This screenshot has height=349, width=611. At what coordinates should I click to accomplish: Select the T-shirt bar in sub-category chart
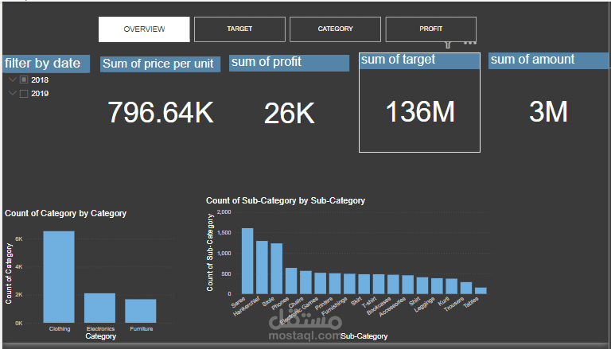pos(379,285)
